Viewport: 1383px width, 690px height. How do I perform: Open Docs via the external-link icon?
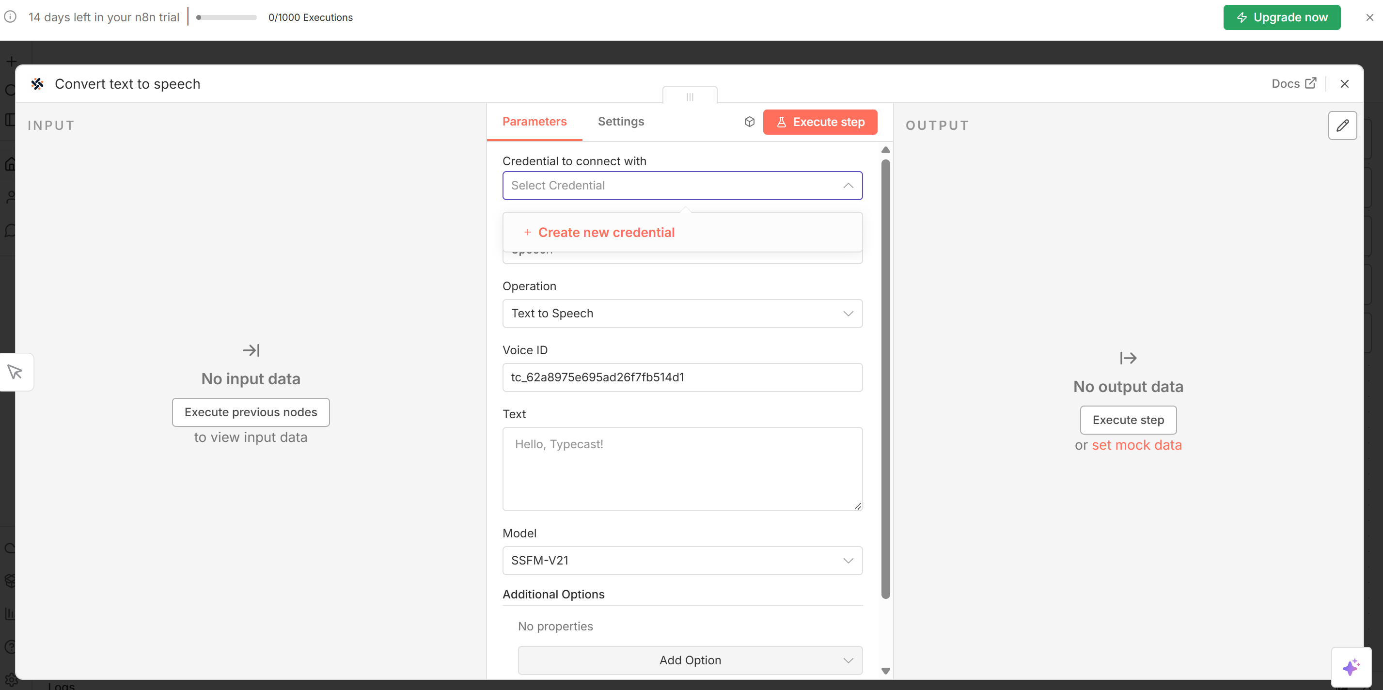pos(1311,83)
